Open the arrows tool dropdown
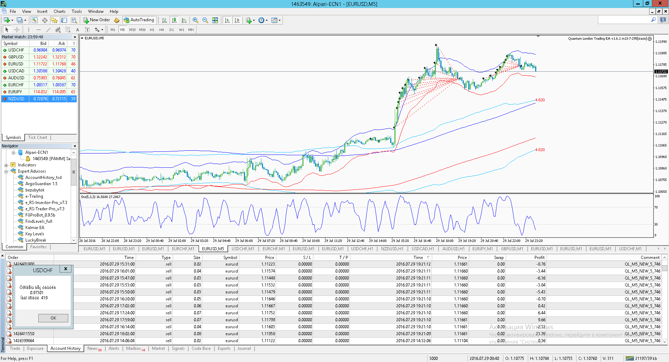 click(x=102, y=30)
